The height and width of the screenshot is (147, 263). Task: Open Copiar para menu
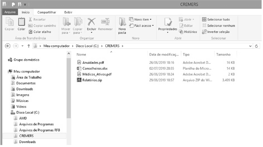(x=78, y=26)
